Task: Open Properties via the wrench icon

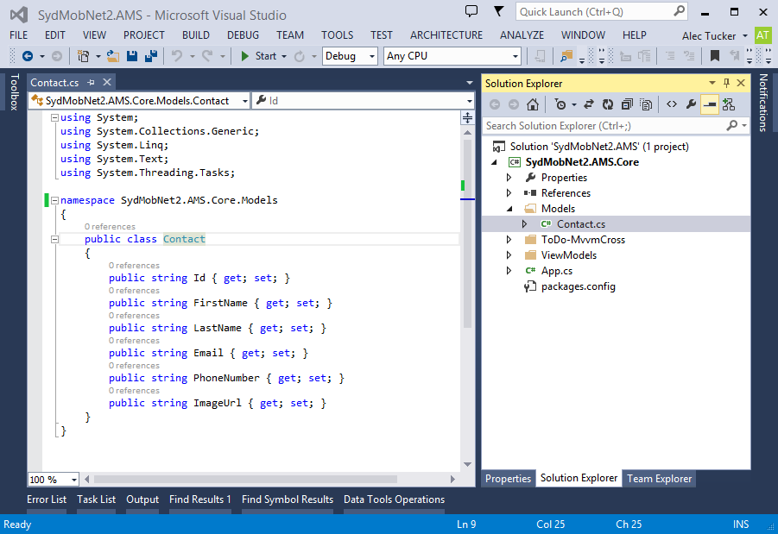Action: click(x=691, y=104)
